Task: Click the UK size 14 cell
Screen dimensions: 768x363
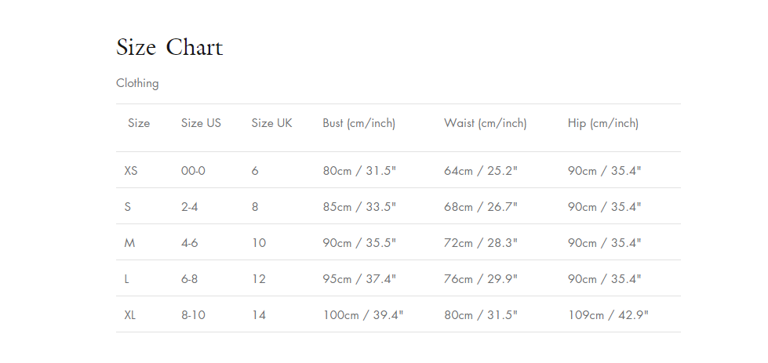Action: 259,315
